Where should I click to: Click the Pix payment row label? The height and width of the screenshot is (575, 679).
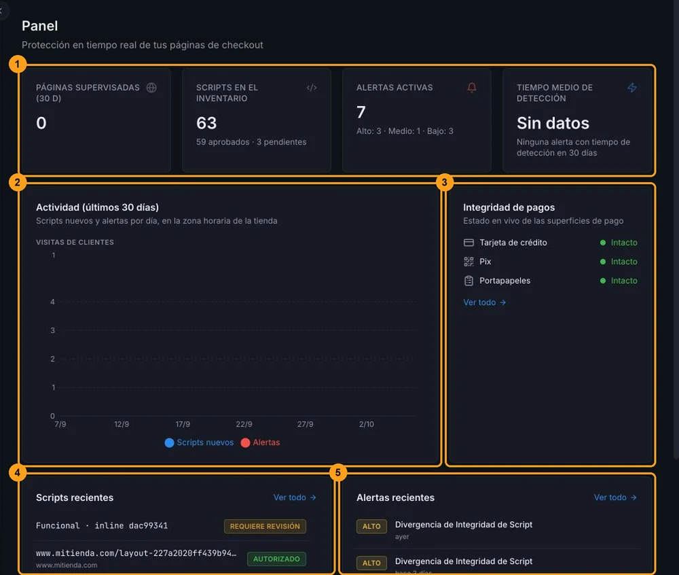(485, 262)
